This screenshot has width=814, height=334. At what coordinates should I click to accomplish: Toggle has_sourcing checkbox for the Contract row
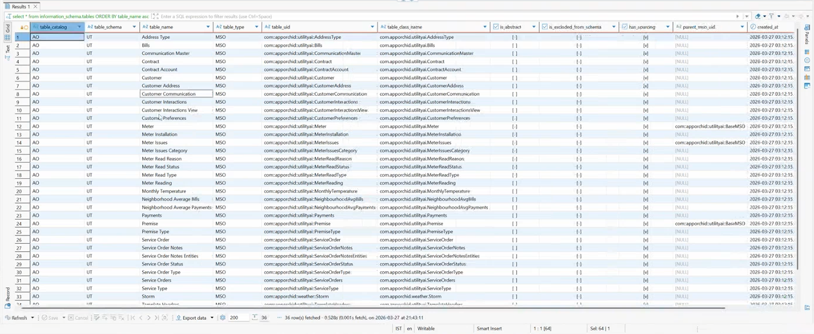(646, 61)
